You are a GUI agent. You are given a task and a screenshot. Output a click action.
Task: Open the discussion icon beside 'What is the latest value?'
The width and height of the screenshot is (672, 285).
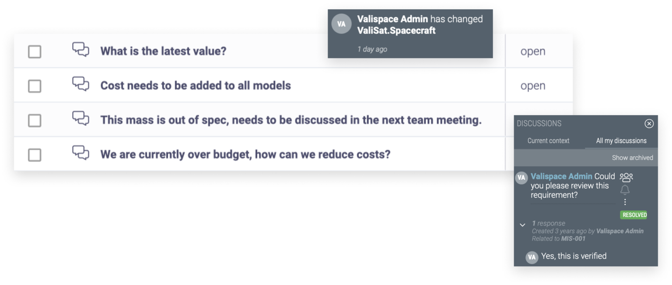click(80, 51)
